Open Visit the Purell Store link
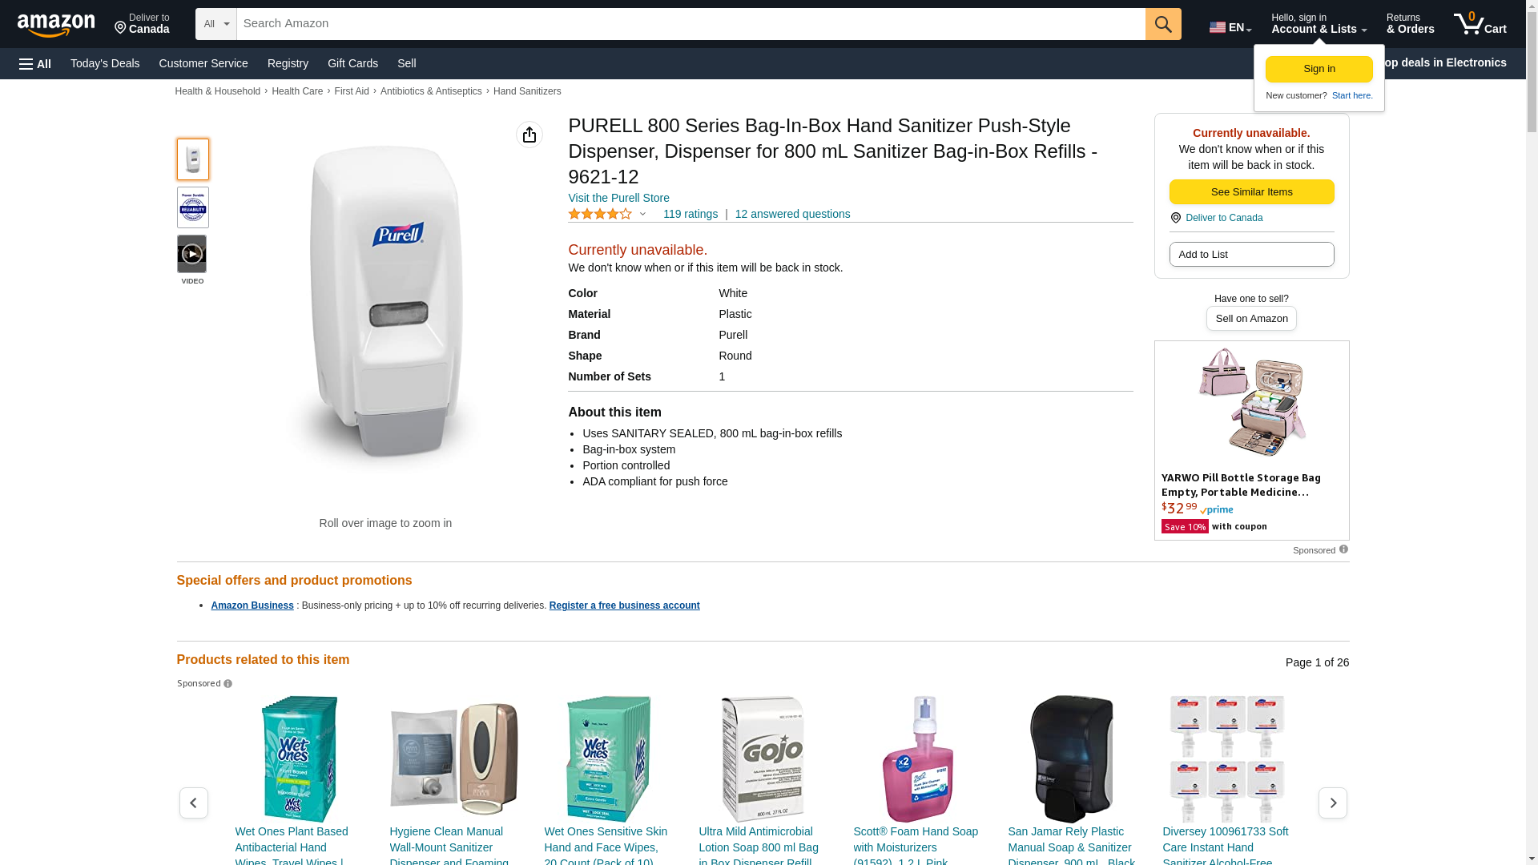Viewport: 1538px width, 865px height. pyautogui.click(x=618, y=198)
